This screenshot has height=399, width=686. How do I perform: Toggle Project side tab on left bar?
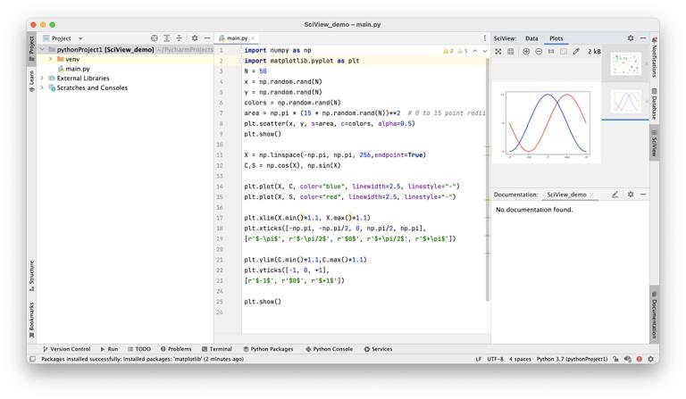[x=31, y=48]
